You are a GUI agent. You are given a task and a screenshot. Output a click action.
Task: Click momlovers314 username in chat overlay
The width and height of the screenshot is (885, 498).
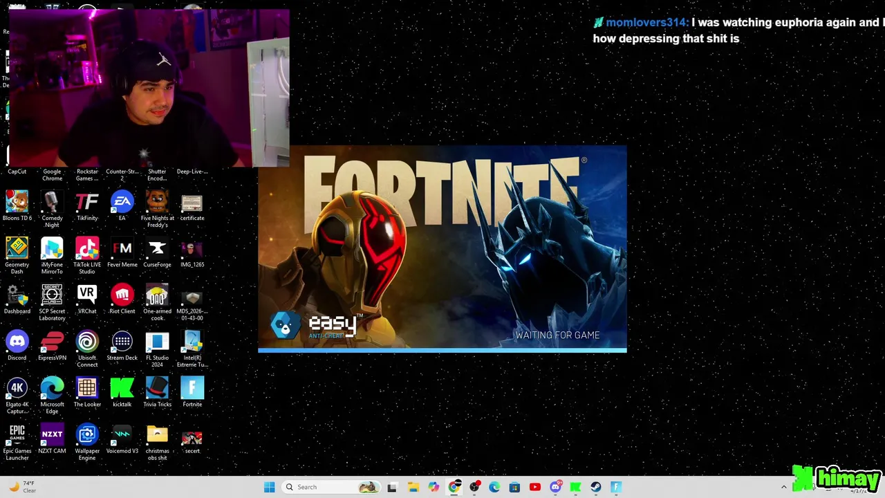[646, 22]
